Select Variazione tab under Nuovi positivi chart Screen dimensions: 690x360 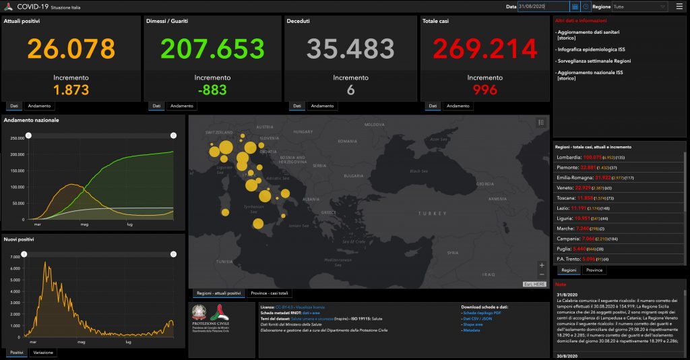43,353
